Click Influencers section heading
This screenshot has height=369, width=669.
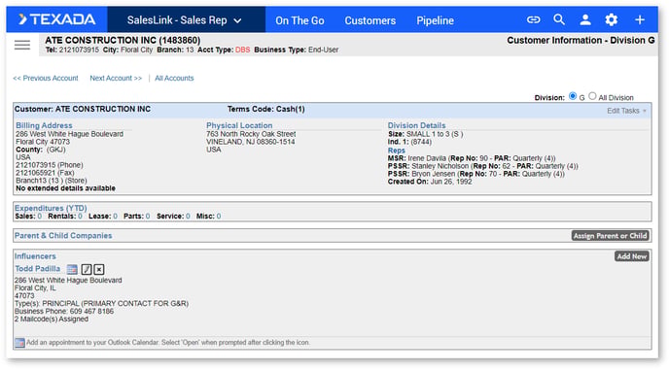pyautogui.click(x=35, y=256)
